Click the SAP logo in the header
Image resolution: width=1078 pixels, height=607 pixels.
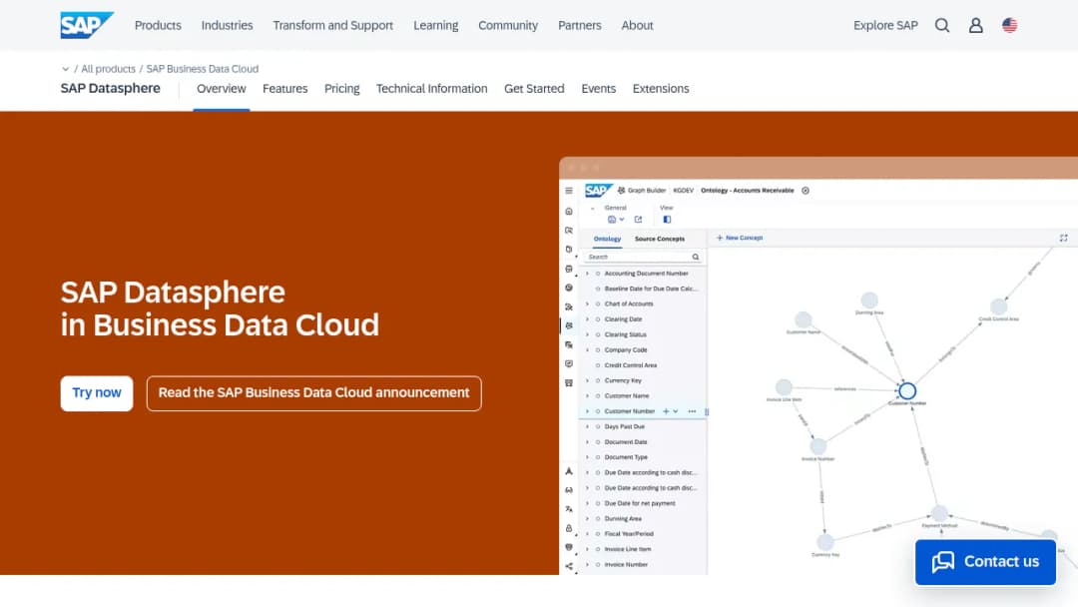pos(87,25)
